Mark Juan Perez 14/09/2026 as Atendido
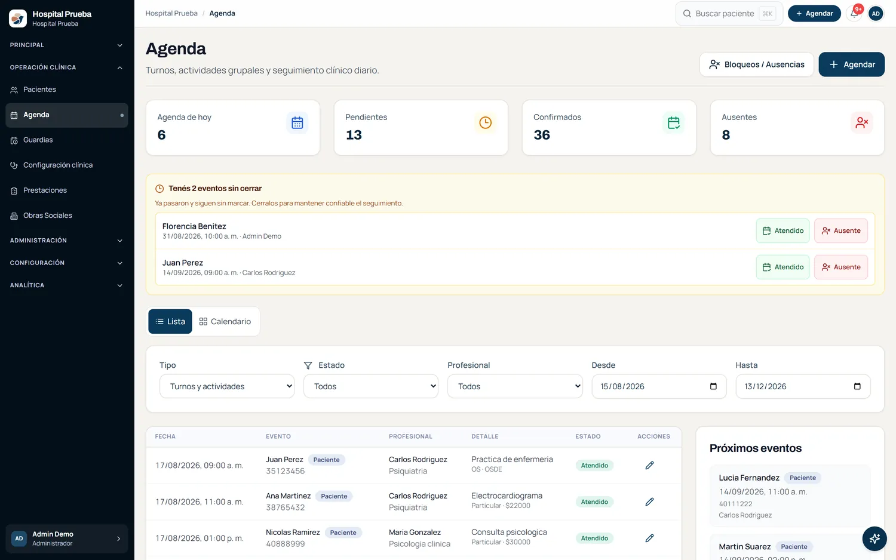896x560 pixels. [783, 267]
